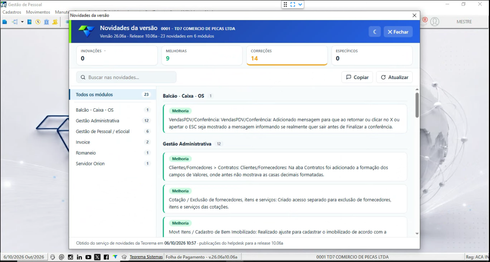The width and height of the screenshot is (490, 262).
Task: Click the notification bell with red 0 badge
Action: click(x=424, y=22)
